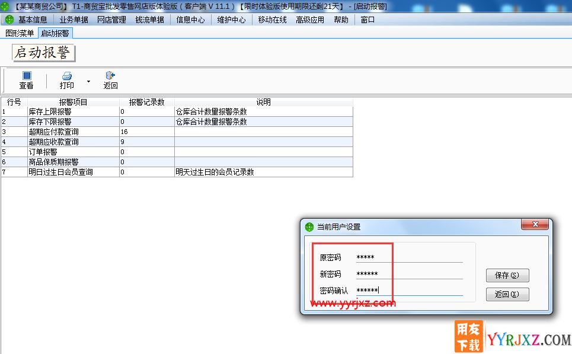Screen dimensions: 572x354
Task: Select the 库存下限报警 row
Action: 177,122
